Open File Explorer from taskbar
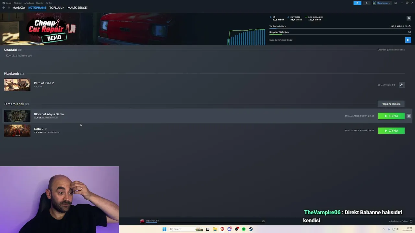 215,229
